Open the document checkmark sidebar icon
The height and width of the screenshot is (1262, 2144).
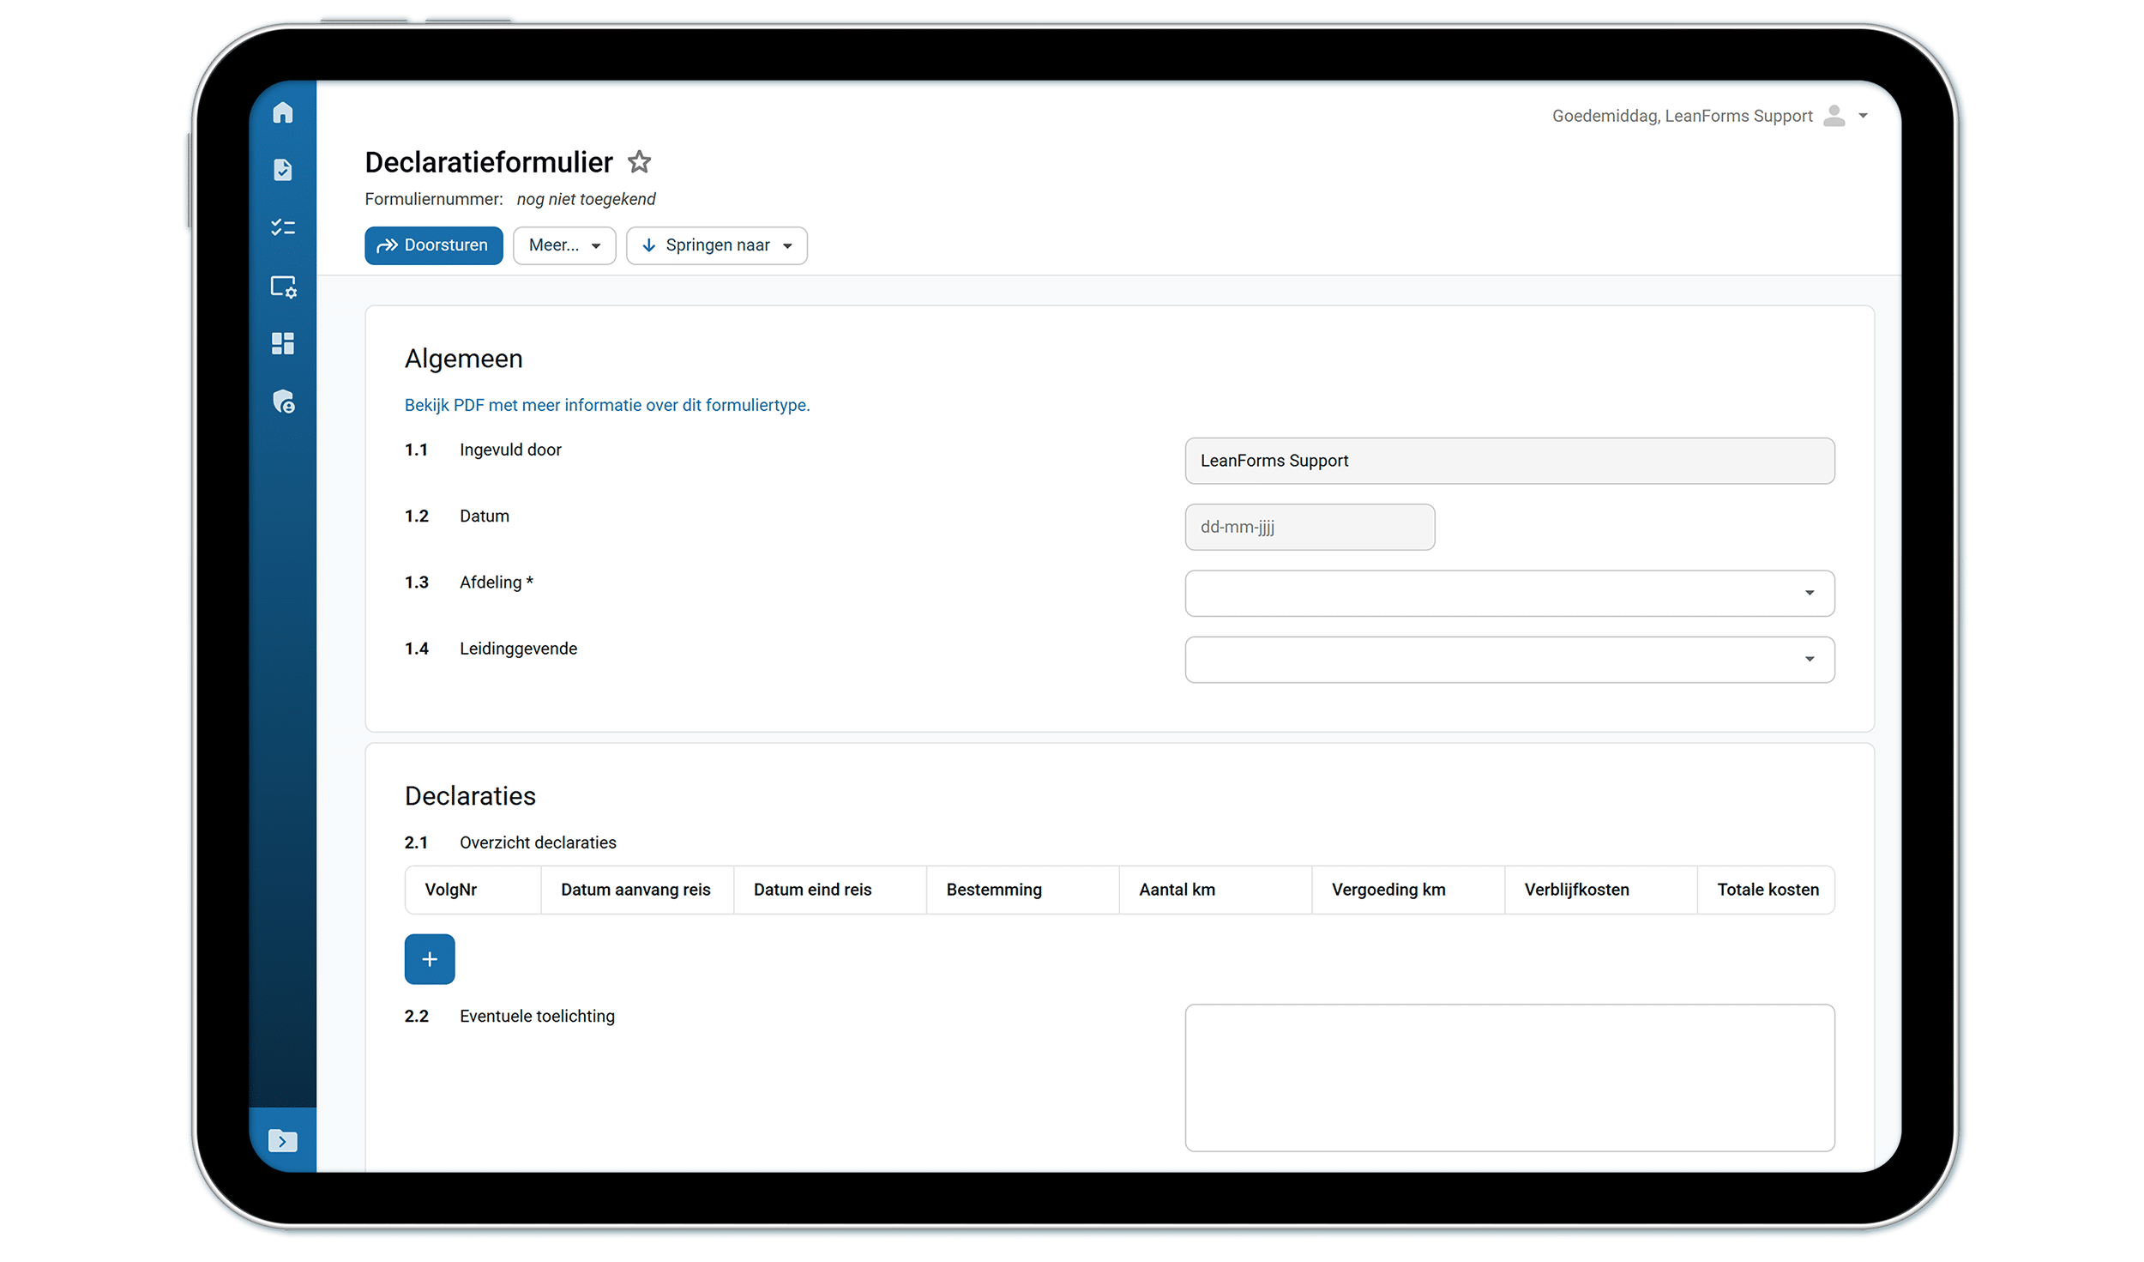point(282,170)
